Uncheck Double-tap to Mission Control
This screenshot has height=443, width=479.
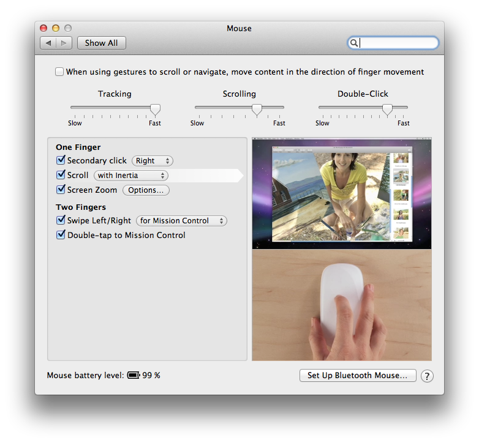[61, 234]
